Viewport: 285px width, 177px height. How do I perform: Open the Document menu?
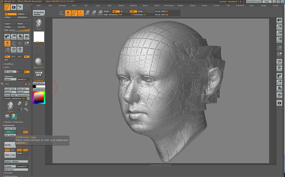(62, 6)
